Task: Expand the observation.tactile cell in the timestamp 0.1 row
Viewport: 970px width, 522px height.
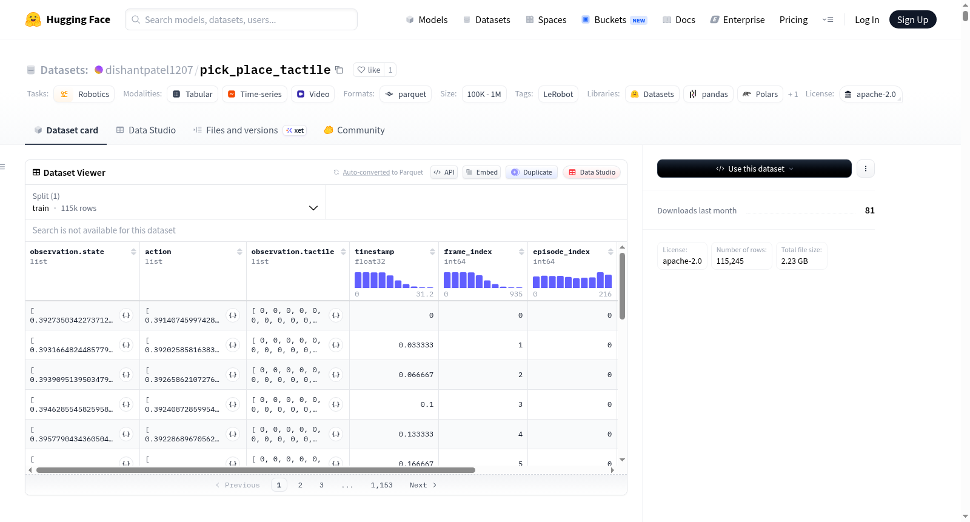Action: pos(336,404)
